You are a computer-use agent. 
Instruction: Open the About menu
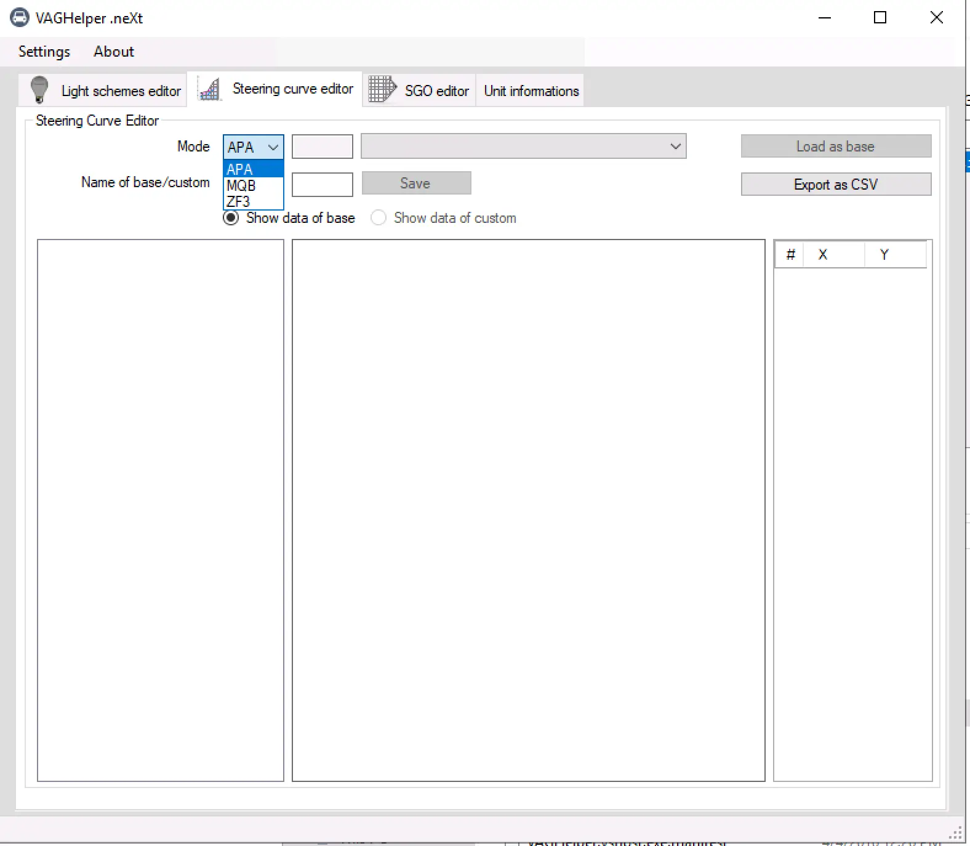point(114,52)
